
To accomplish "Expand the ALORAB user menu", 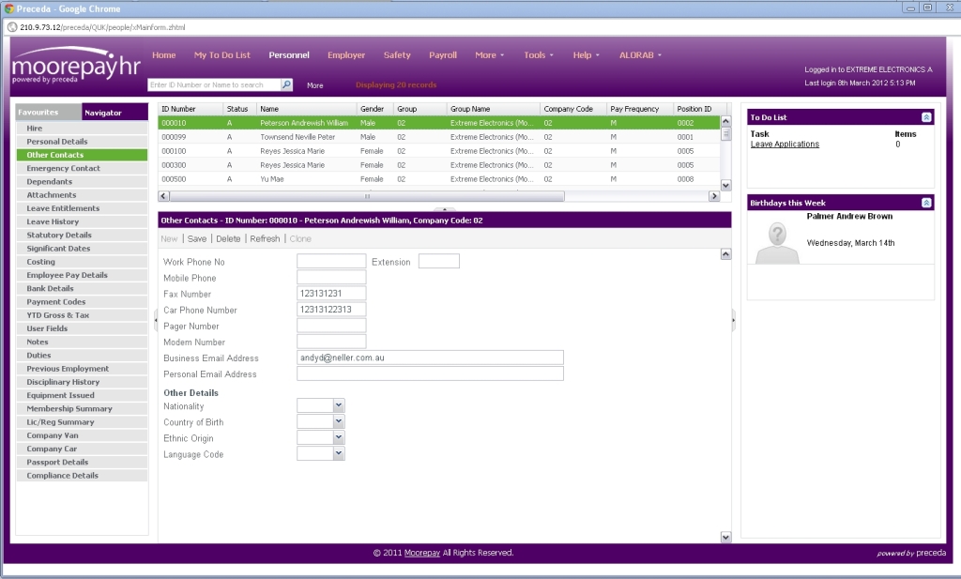I will [x=640, y=55].
